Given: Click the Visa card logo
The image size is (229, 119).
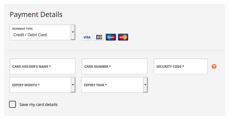Looking at the screenshot, I should 87,37.
